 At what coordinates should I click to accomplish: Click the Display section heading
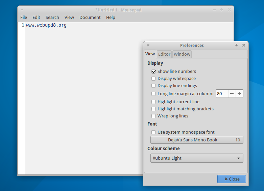click(155, 63)
